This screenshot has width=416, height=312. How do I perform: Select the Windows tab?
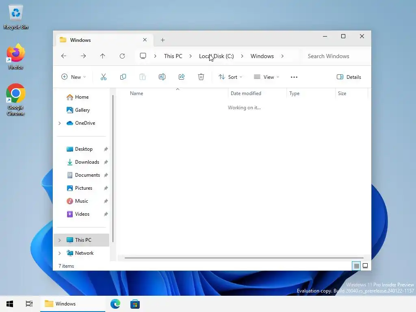coord(104,40)
